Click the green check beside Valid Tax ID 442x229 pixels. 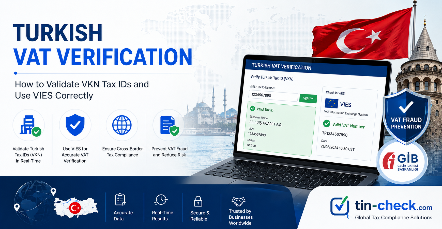[x=252, y=108]
